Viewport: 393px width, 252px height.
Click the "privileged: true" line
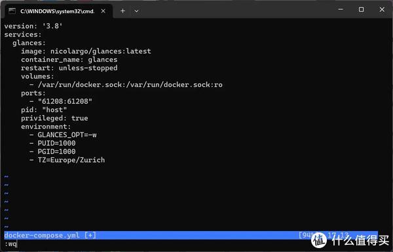coord(54,118)
